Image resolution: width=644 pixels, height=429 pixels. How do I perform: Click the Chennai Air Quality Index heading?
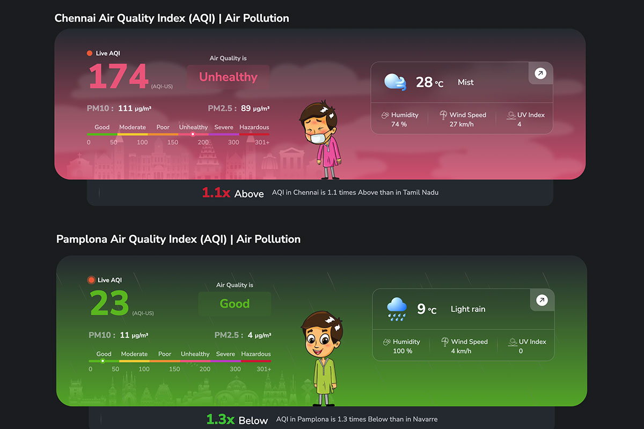click(172, 18)
